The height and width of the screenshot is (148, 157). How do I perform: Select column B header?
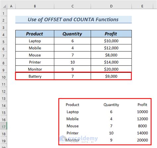(x=35, y=6)
